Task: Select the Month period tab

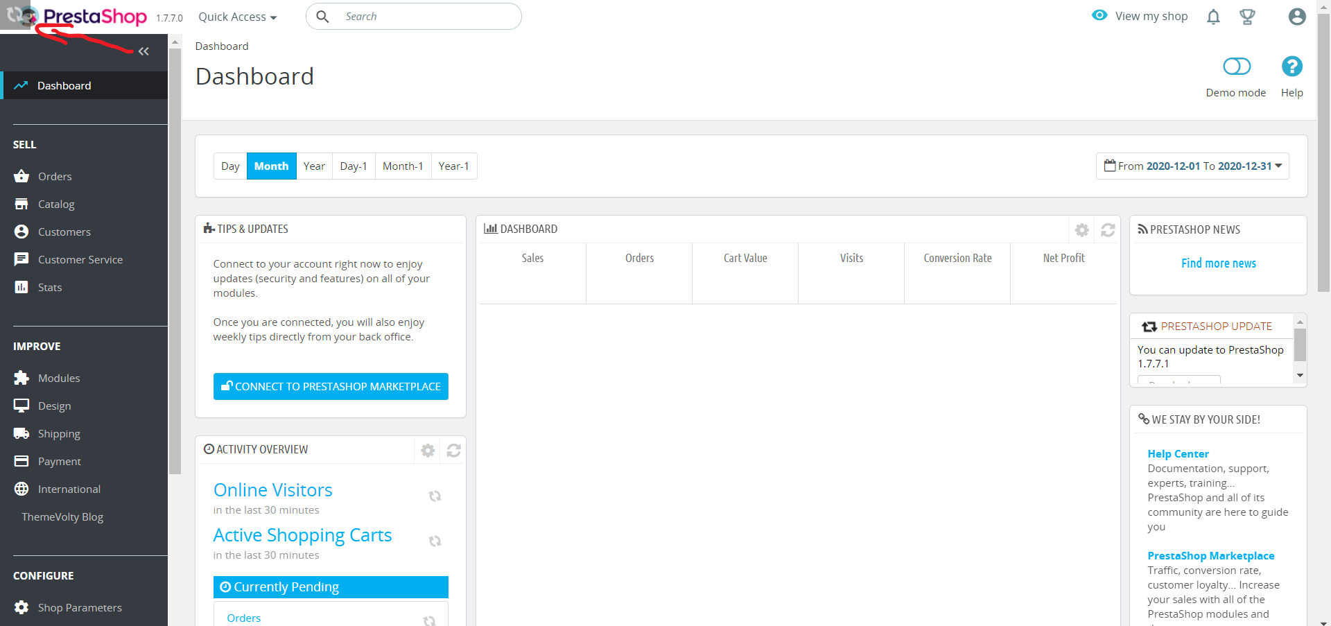Action: tap(271, 166)
